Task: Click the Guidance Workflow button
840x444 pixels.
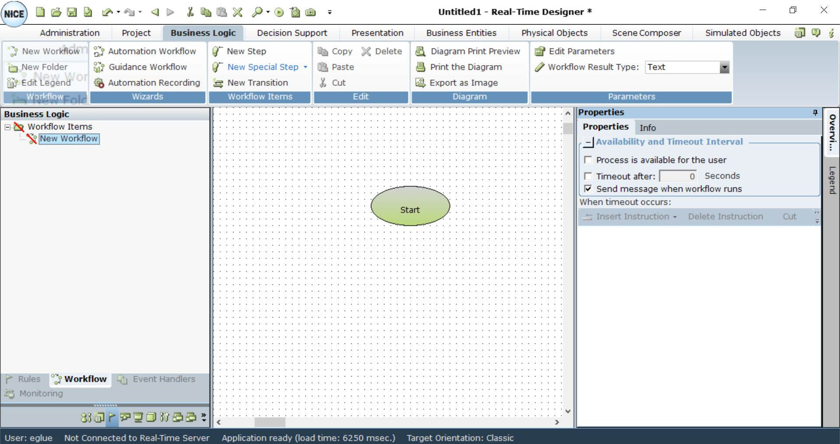Action: pyautogui.click(x=147, y=67)
